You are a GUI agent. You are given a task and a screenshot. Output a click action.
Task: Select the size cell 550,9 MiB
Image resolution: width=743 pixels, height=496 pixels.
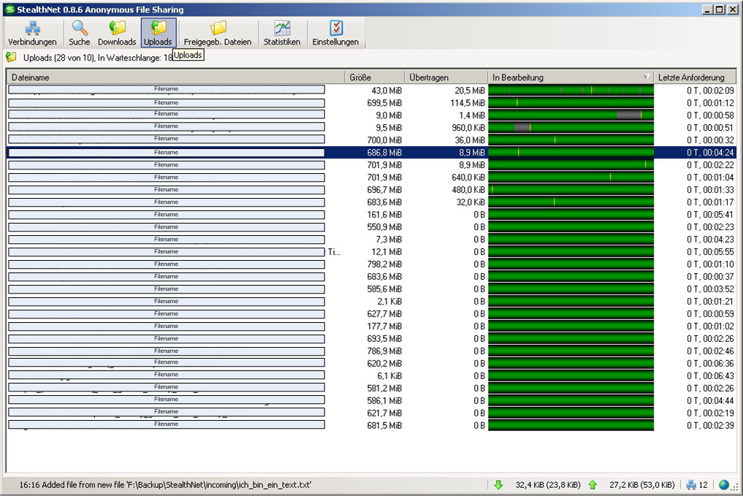[x=384, y=227]
